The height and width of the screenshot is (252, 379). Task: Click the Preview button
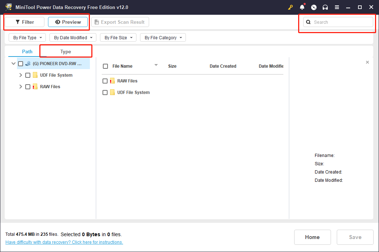(x=68, y=22)
